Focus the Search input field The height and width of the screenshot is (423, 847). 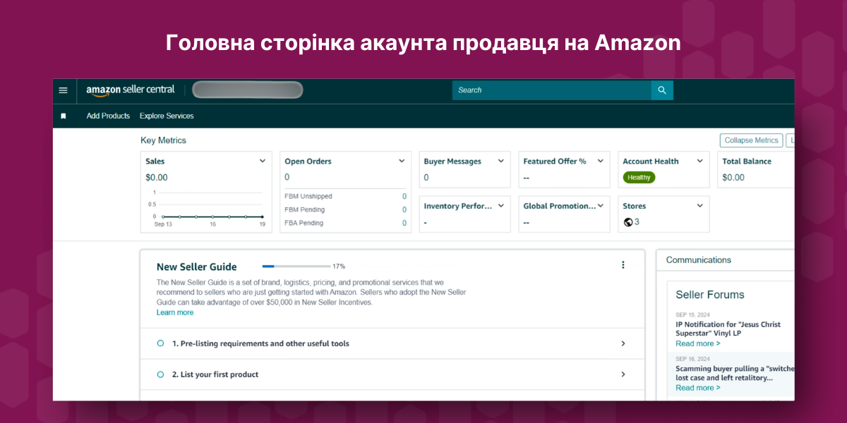coord(551,90)
